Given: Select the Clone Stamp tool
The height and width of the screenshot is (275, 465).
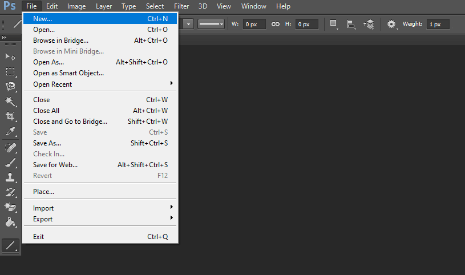Looking at the screenshot, I should click(x=10, y=177).
